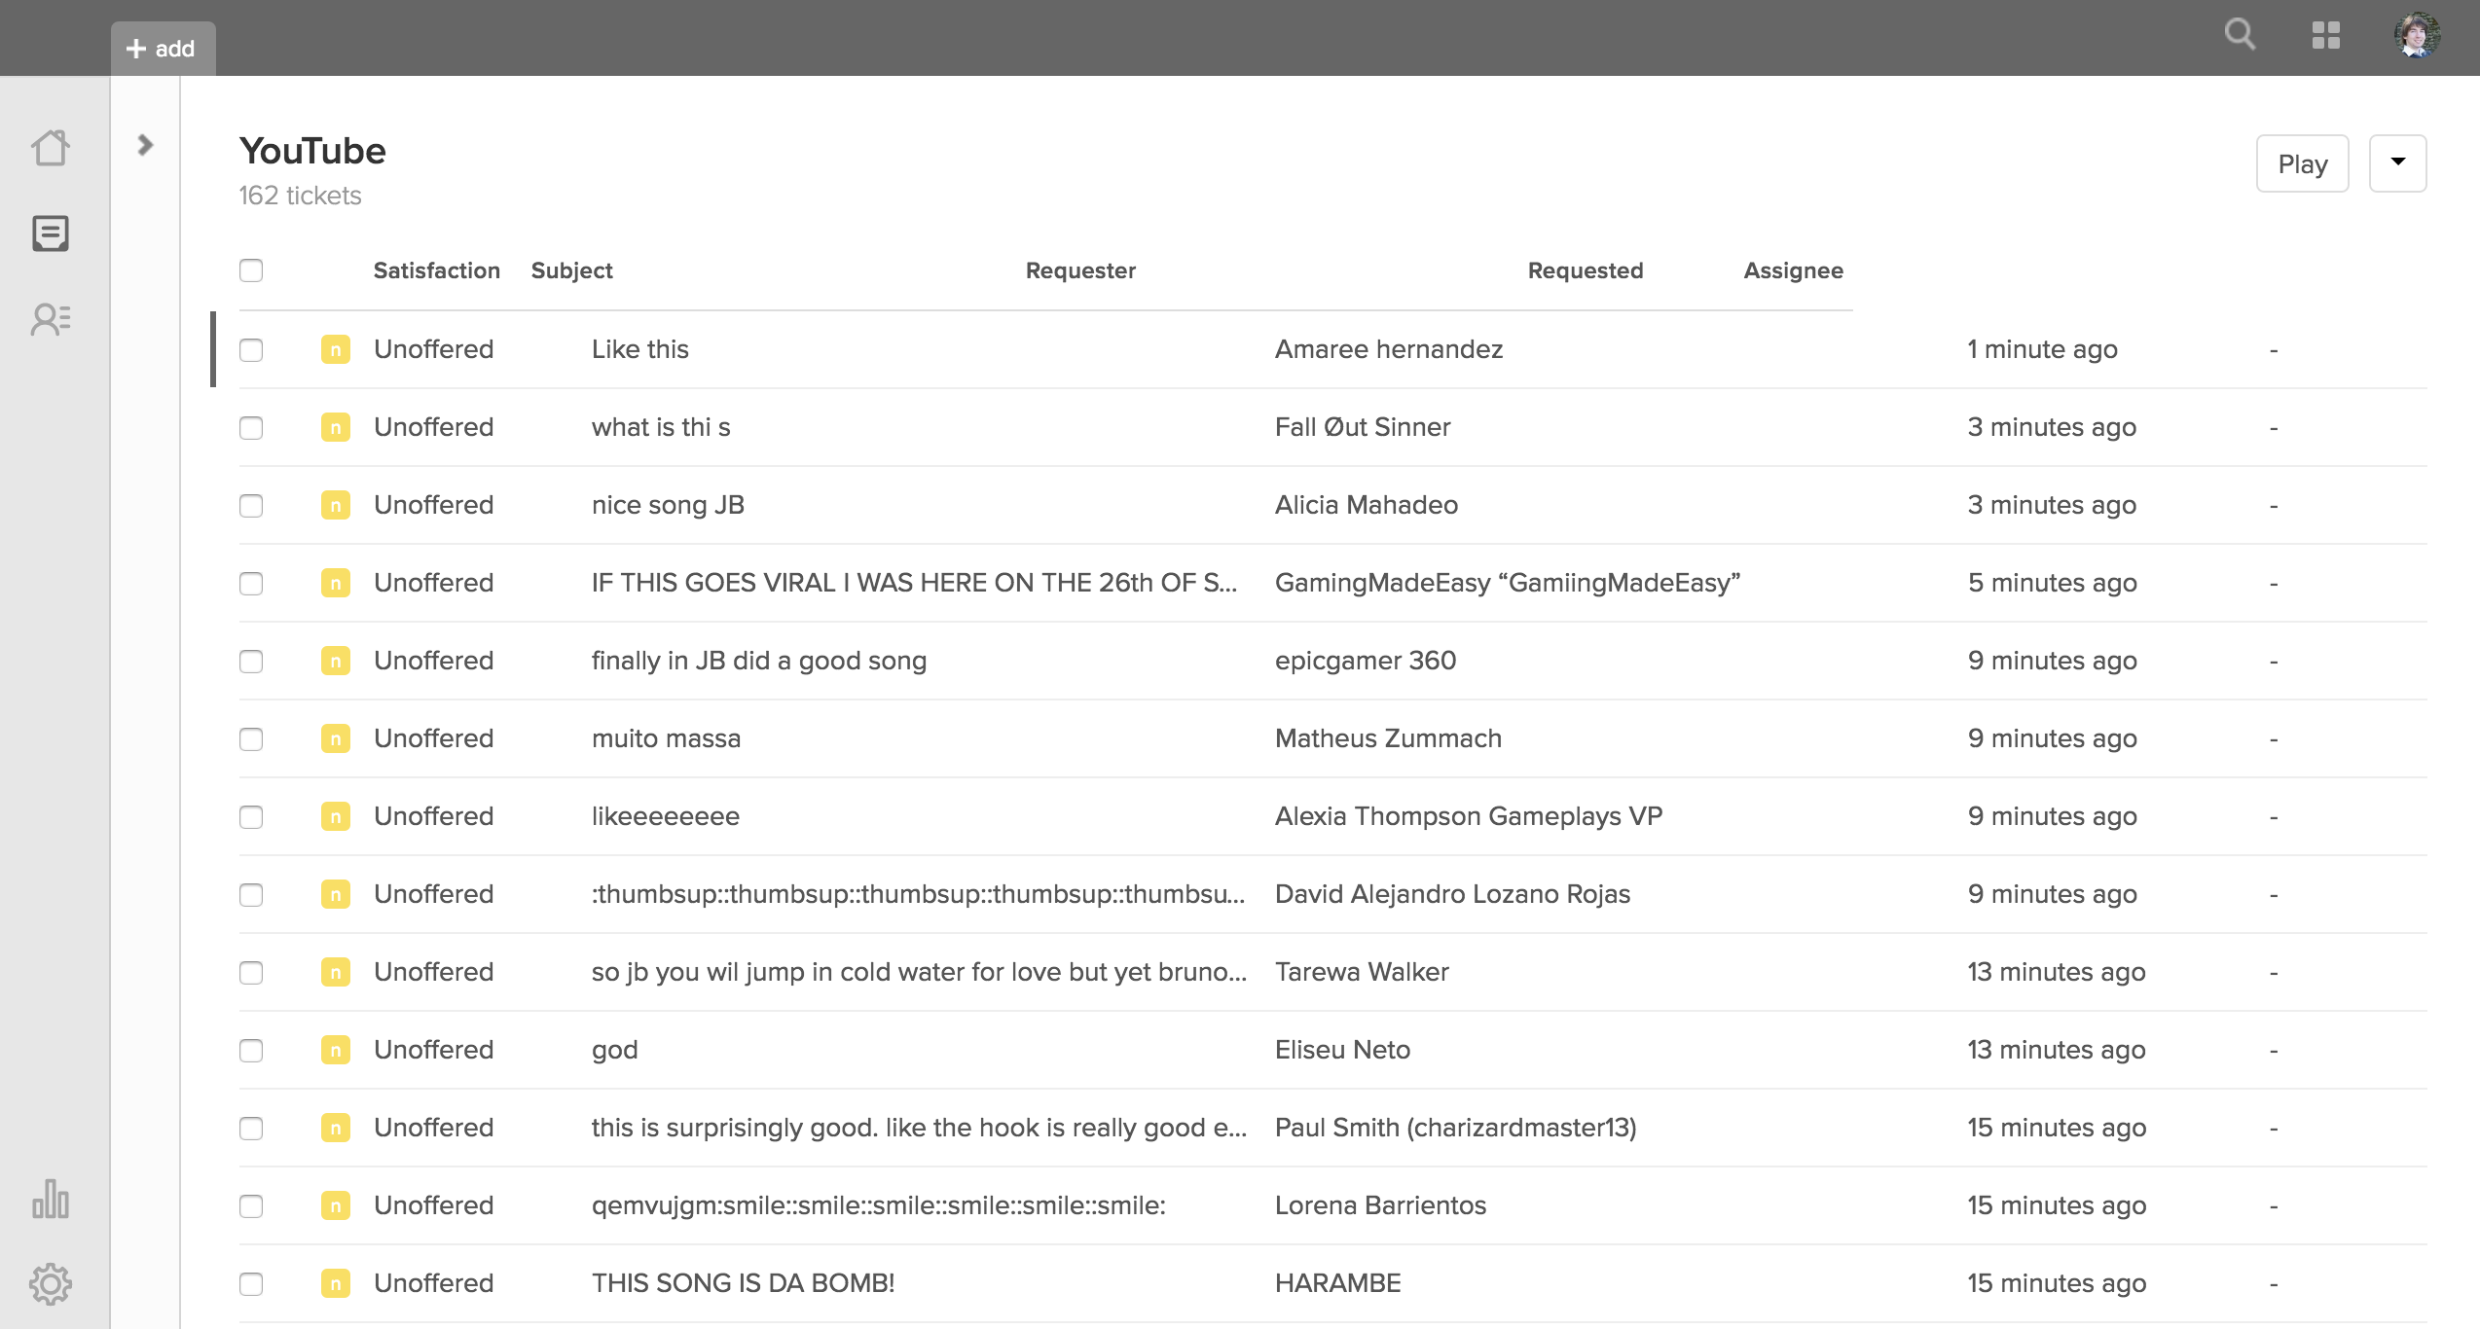Sort tickets by the Subject column header

pos(571,270)
